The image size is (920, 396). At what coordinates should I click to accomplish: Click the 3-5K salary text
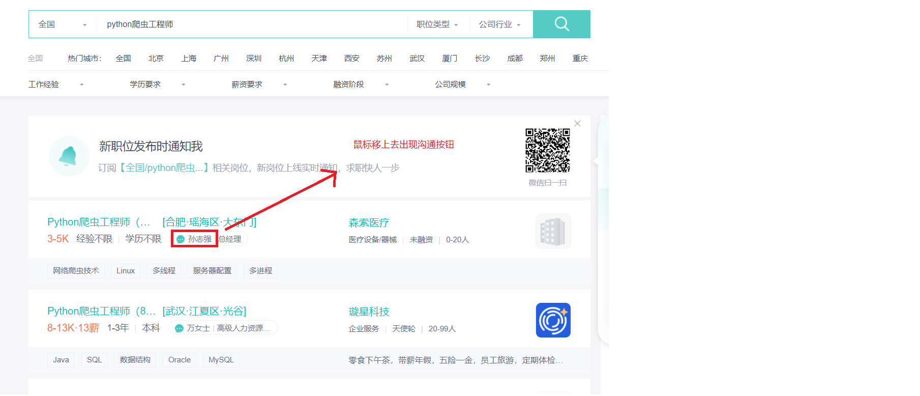[x=58, y=239]
